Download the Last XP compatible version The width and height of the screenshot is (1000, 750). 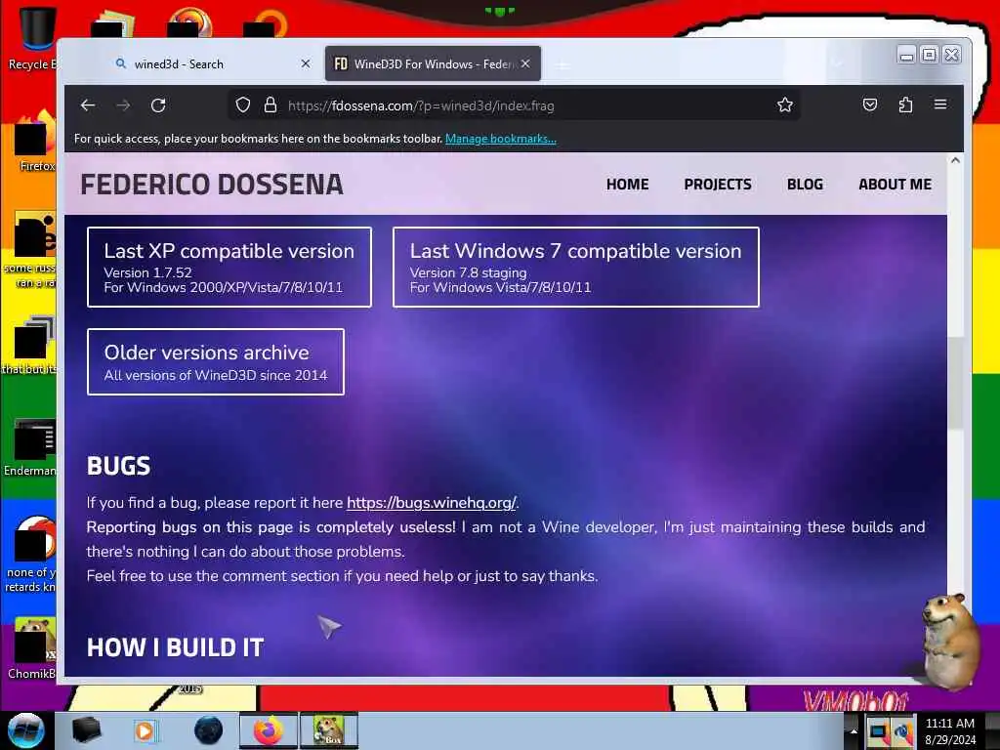click(x=229, y=268)
